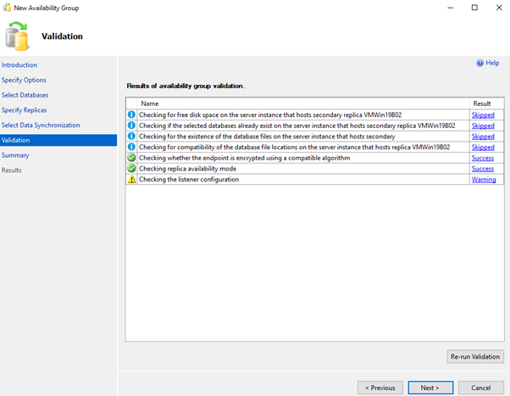The image size is (510, 396).
Task: Navigate to the Specify Replicas step
Action: pos(25,110)
